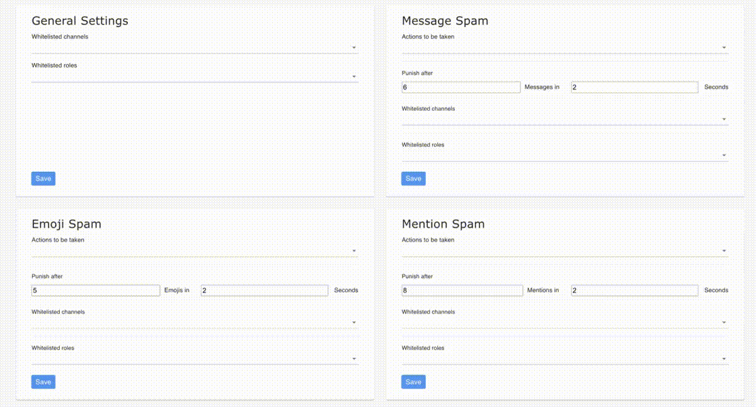756x407 pixels.
Task: Save the Emoji Spam settings
Action: click(43, 382)
